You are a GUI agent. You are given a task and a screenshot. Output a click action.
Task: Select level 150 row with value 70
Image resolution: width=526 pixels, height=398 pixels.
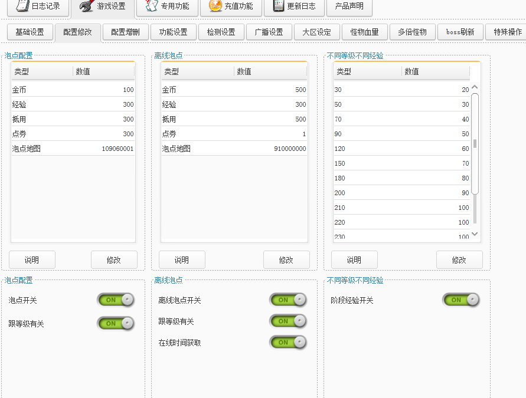(x=402, y=163)
